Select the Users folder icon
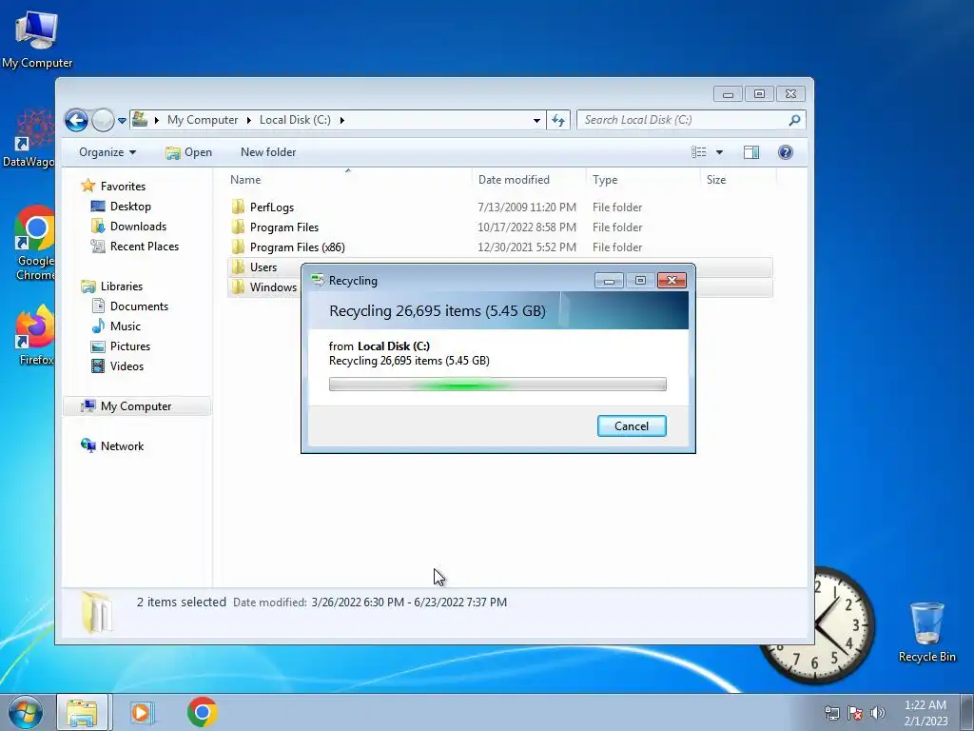This screenshot has width=974, height=731. tap(237, 267)
